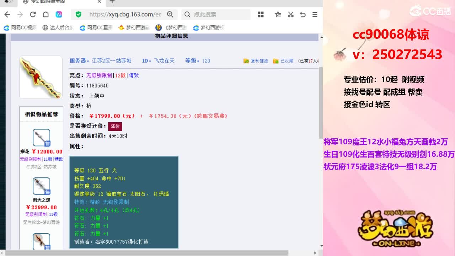The image size is (455, 256).
Task: Click the seller ID 飞龙在天
Action: pyautogui.click(x=164, y=61)
